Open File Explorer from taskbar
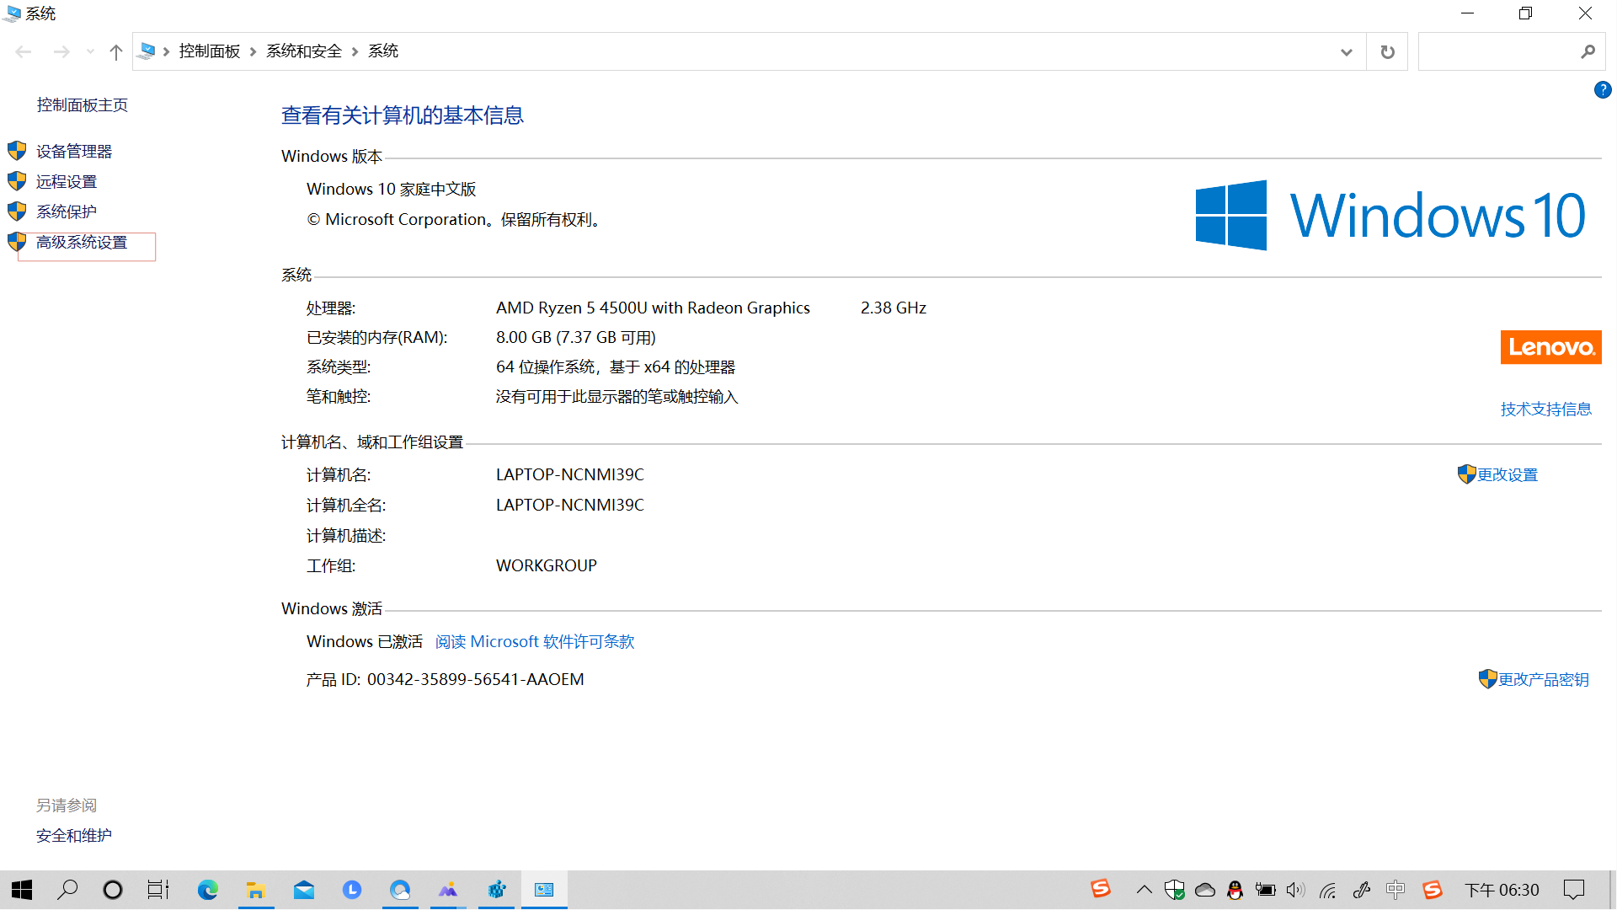Screen dimensions: 1617x910 pyautogui.click(x=256, y=890)
